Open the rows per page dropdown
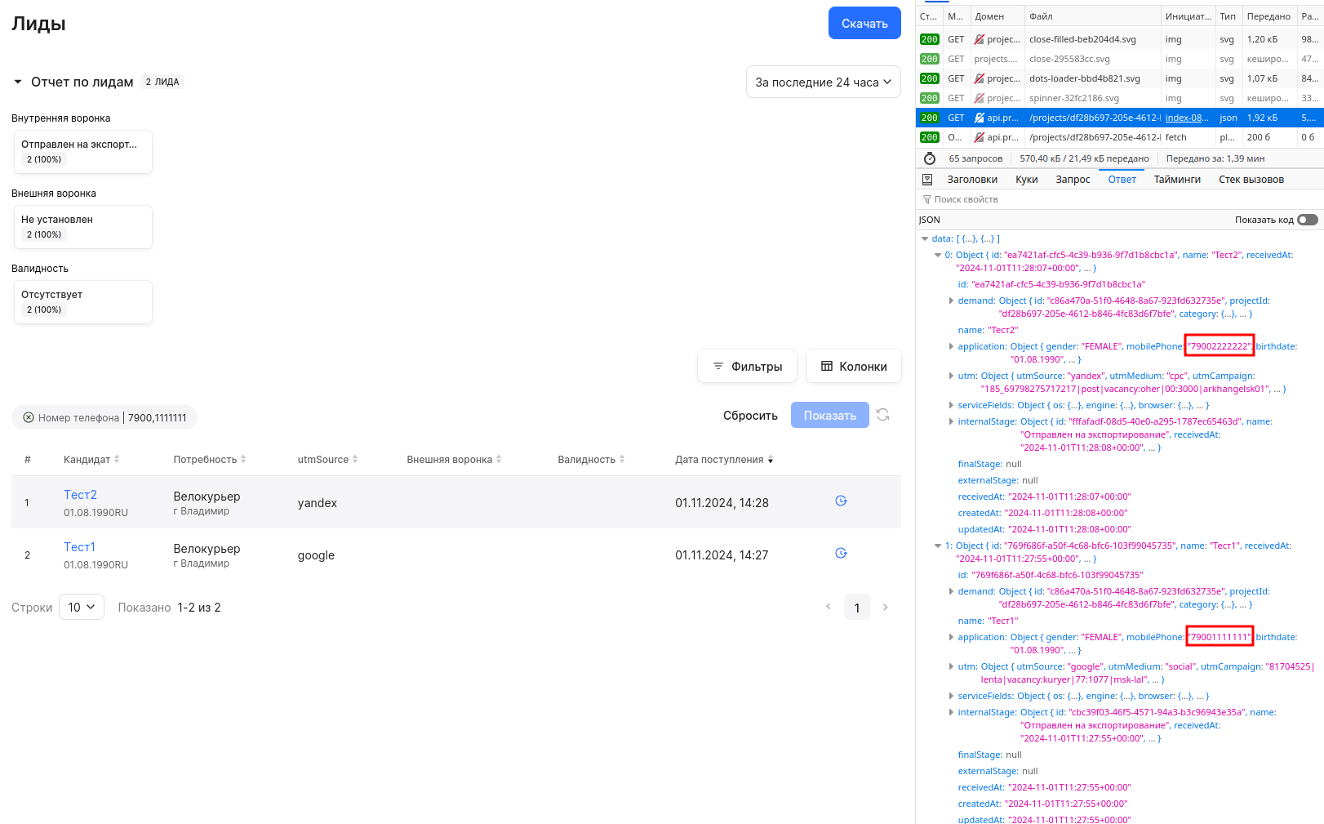 pyautogui.click(x=82, y=607)
